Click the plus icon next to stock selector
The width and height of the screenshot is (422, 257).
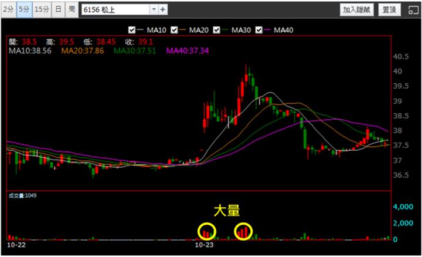pyautogui.click(x=163, y=10)
